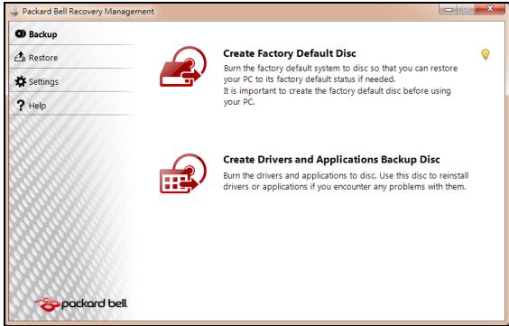509x326 pixels.
Task: Click the Restore upload arrow icon
Action: 20,57
